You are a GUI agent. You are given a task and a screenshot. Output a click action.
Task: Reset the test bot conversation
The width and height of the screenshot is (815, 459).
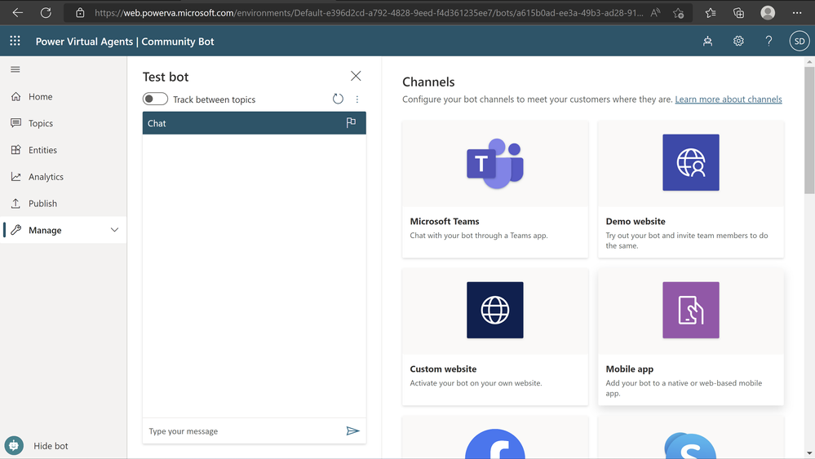click(338, 99)
